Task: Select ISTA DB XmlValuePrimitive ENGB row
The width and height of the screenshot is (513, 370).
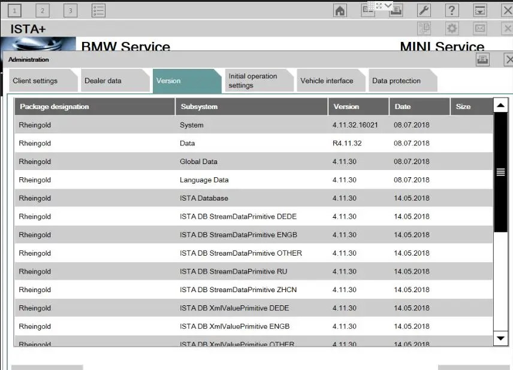Action: 254,326
